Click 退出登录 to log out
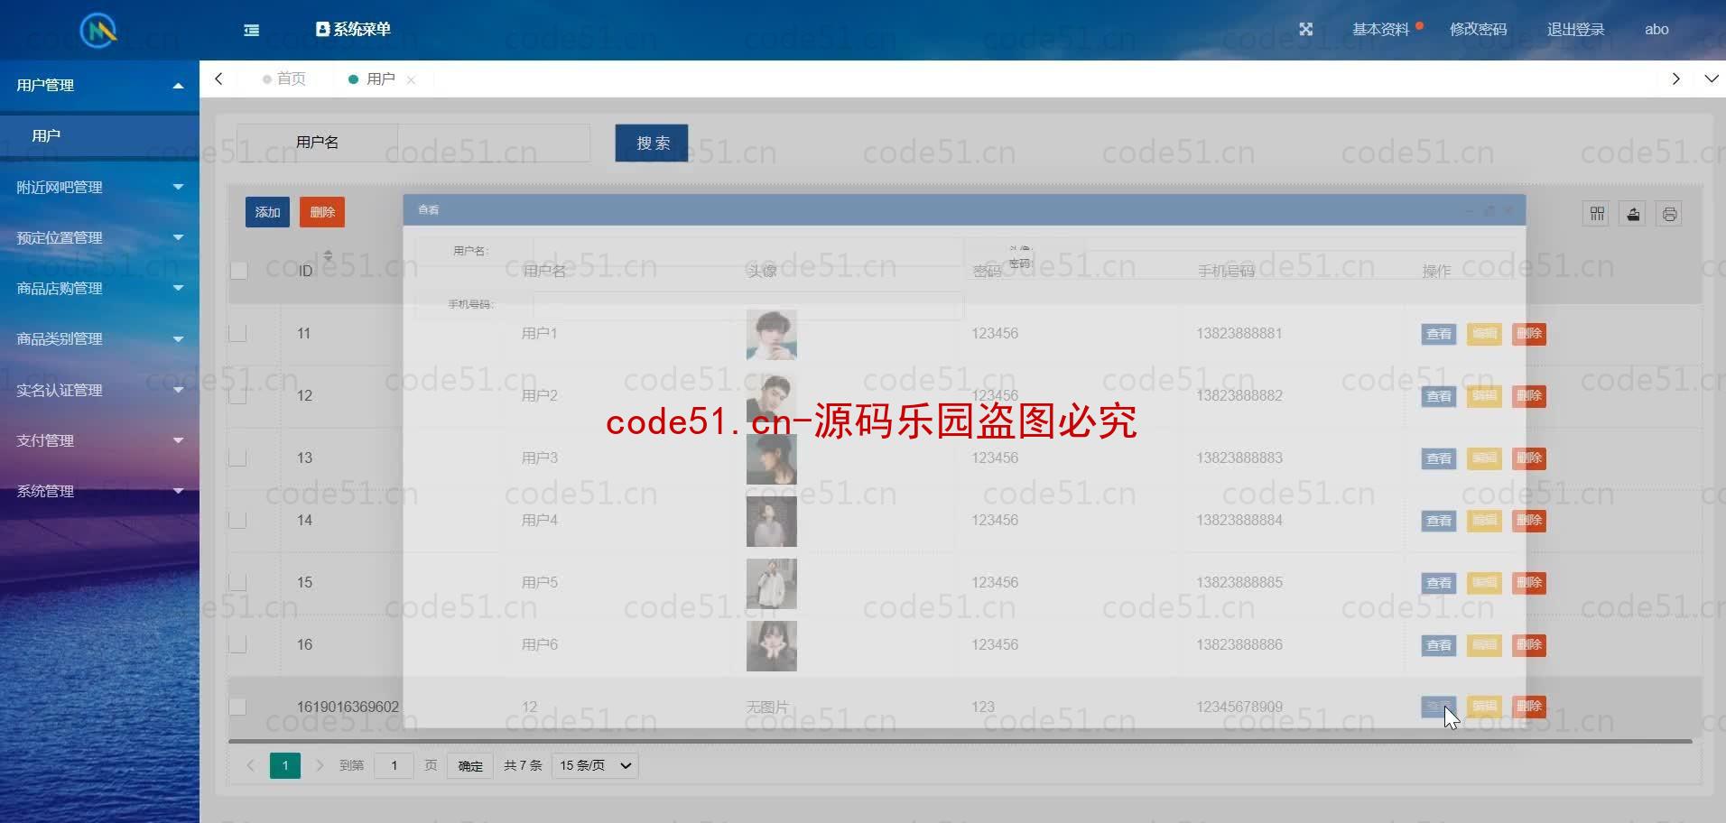The image size is (1726, 823). (x=1575, y=29)
